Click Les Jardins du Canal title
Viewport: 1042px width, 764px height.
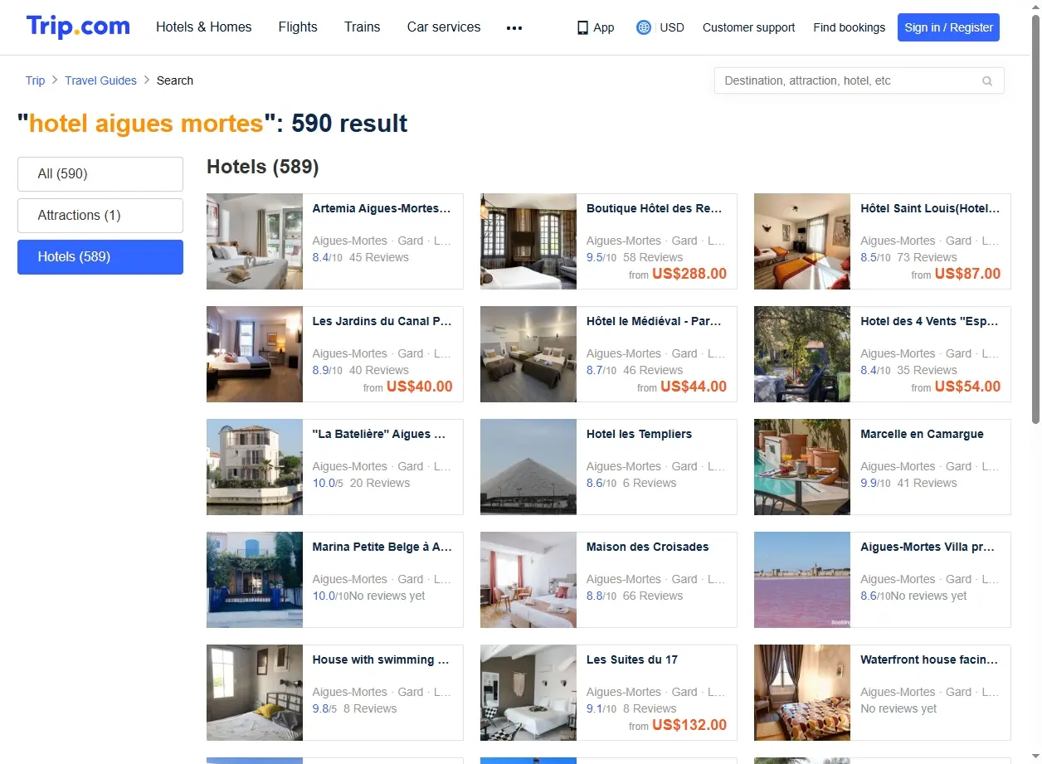[x=382, y=322]
